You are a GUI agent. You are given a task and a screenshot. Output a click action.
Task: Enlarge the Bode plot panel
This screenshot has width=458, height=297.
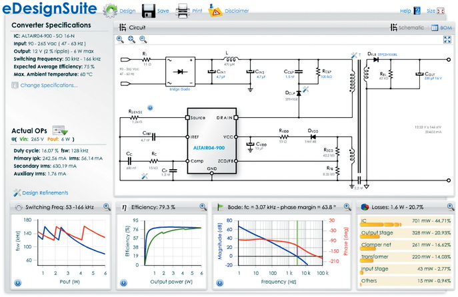pos(347,207)
